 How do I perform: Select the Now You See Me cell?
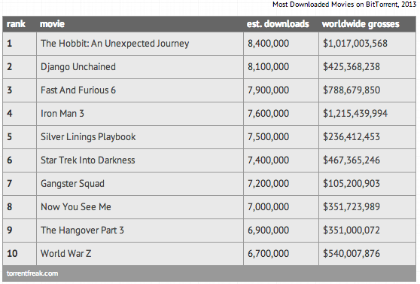tap(140, 206)
